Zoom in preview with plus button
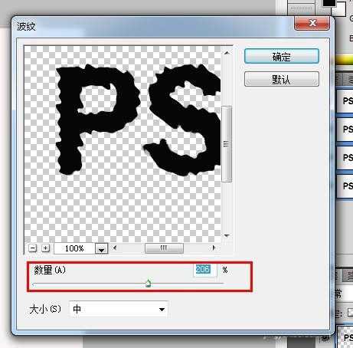This screenshot has width=353, height=348. 45,248
